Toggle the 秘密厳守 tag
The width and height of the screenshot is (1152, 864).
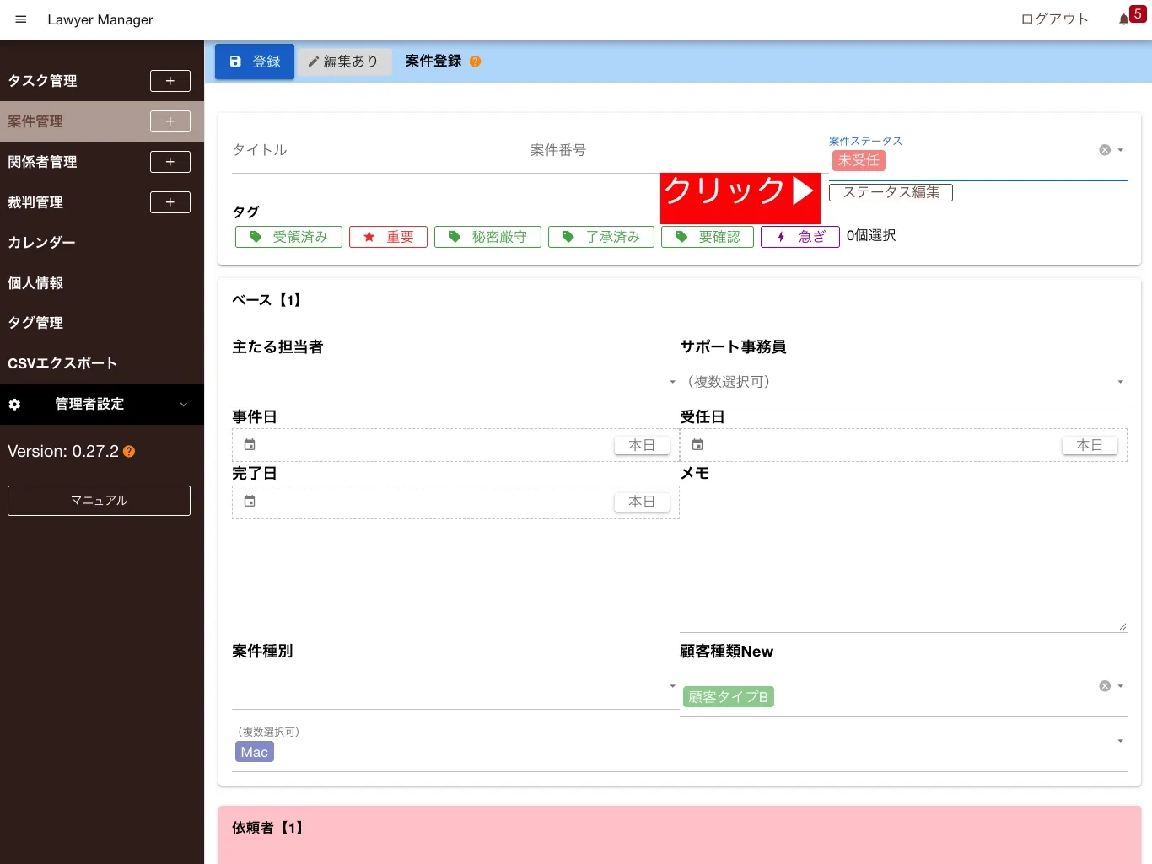coord(487,237)
